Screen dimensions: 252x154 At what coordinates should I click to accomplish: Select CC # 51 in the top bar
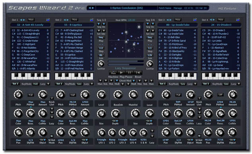(189, 8)
